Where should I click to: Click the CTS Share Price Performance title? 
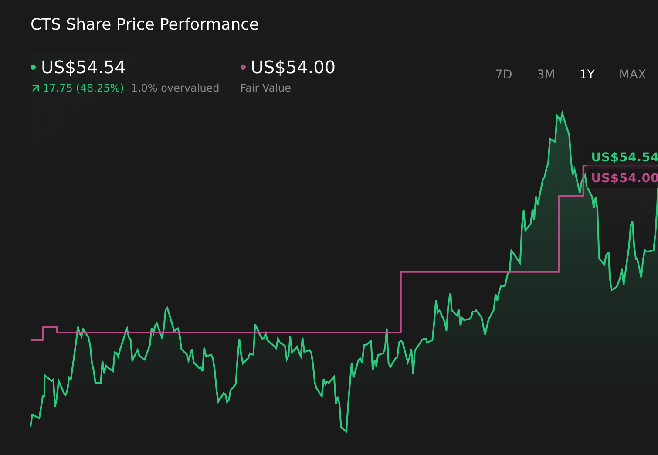click(144, 24)
